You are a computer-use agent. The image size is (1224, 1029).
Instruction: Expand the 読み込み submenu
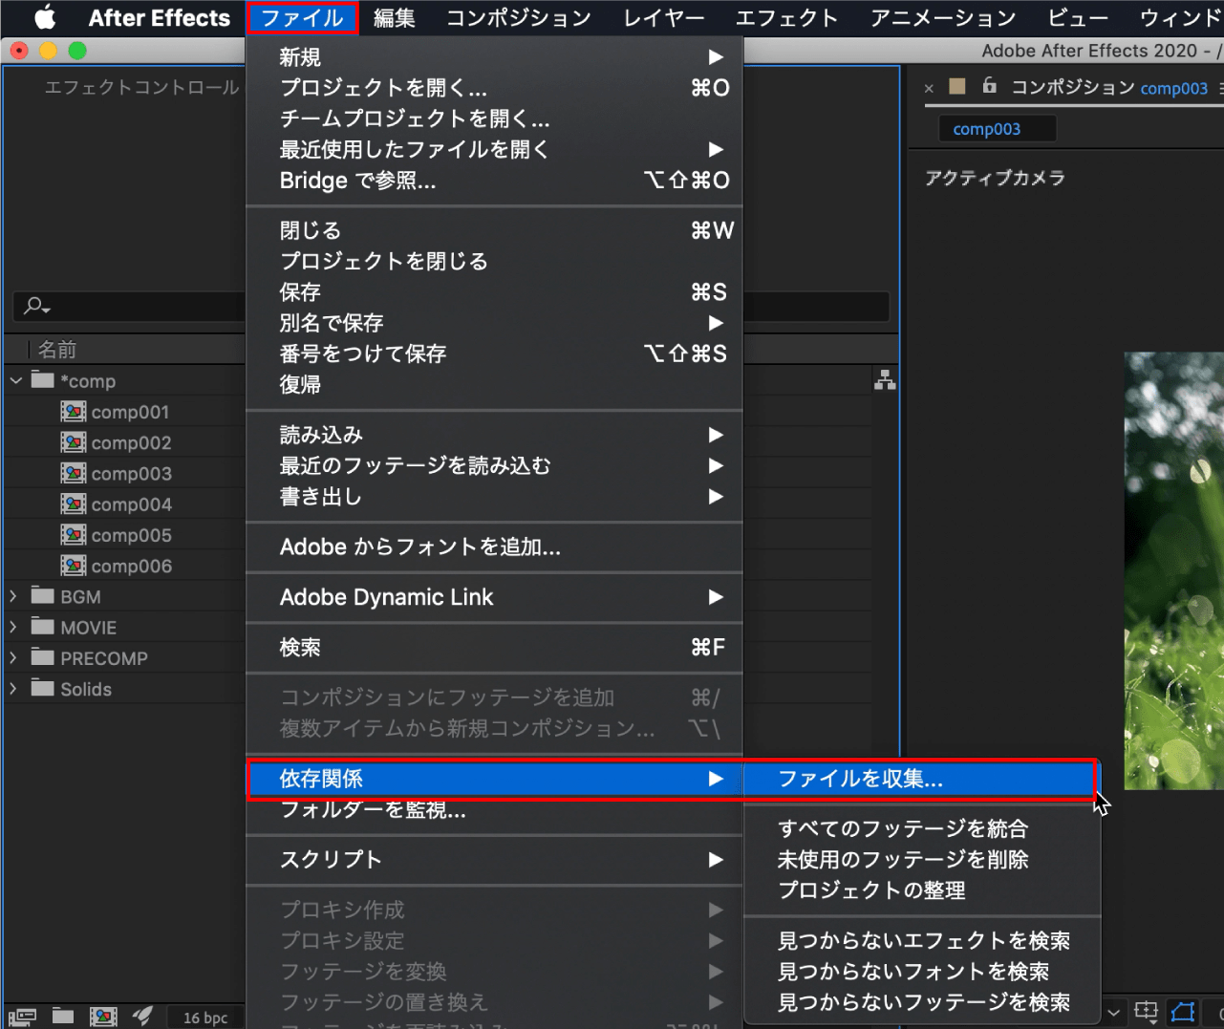(x=494, y=435)
